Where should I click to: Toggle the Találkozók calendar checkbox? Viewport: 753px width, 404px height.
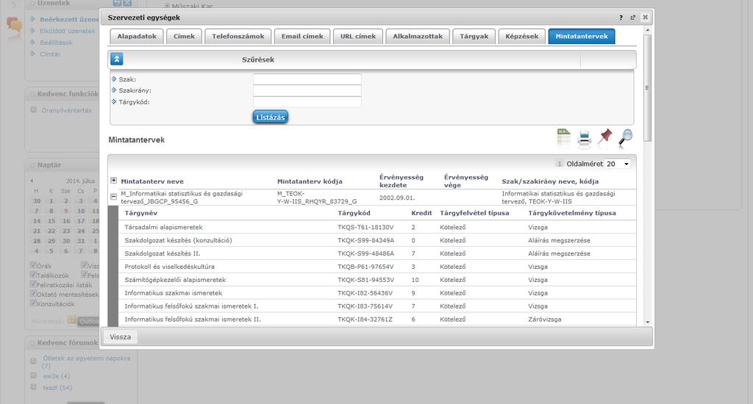coord(33,275)
